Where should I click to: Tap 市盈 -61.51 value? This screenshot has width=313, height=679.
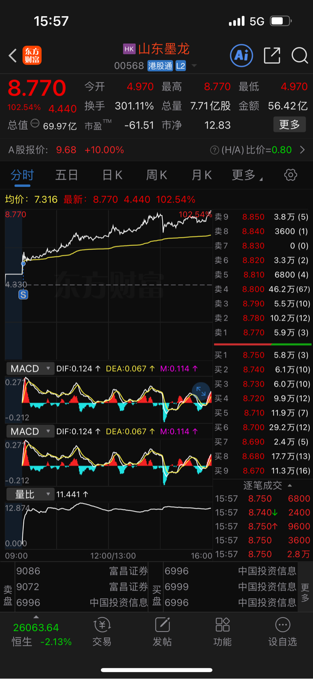139,125
